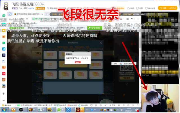Image resolution: width=180 pixels, height=113 pixels.
Task: Close the QR code side panel with X
Action: click(127, 84)
